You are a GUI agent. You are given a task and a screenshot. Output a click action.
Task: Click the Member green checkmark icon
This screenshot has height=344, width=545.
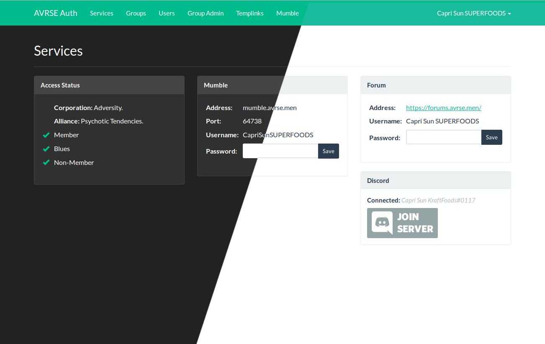[46, 135]
